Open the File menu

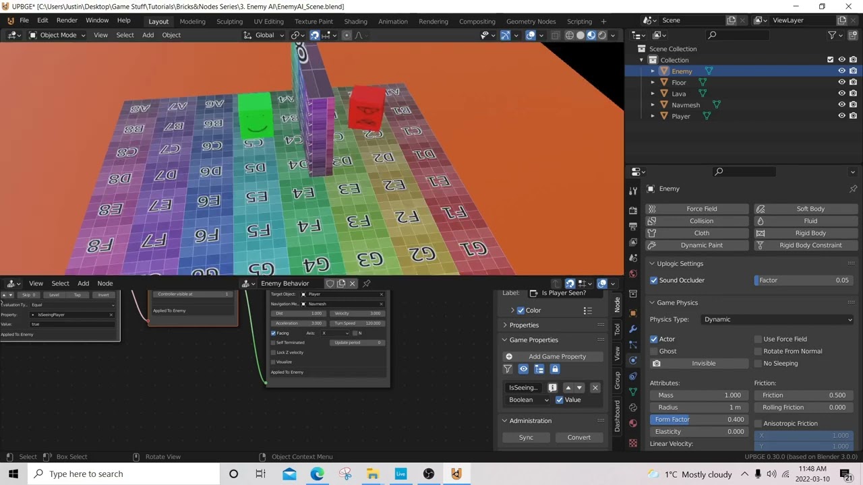click(24, 20)
